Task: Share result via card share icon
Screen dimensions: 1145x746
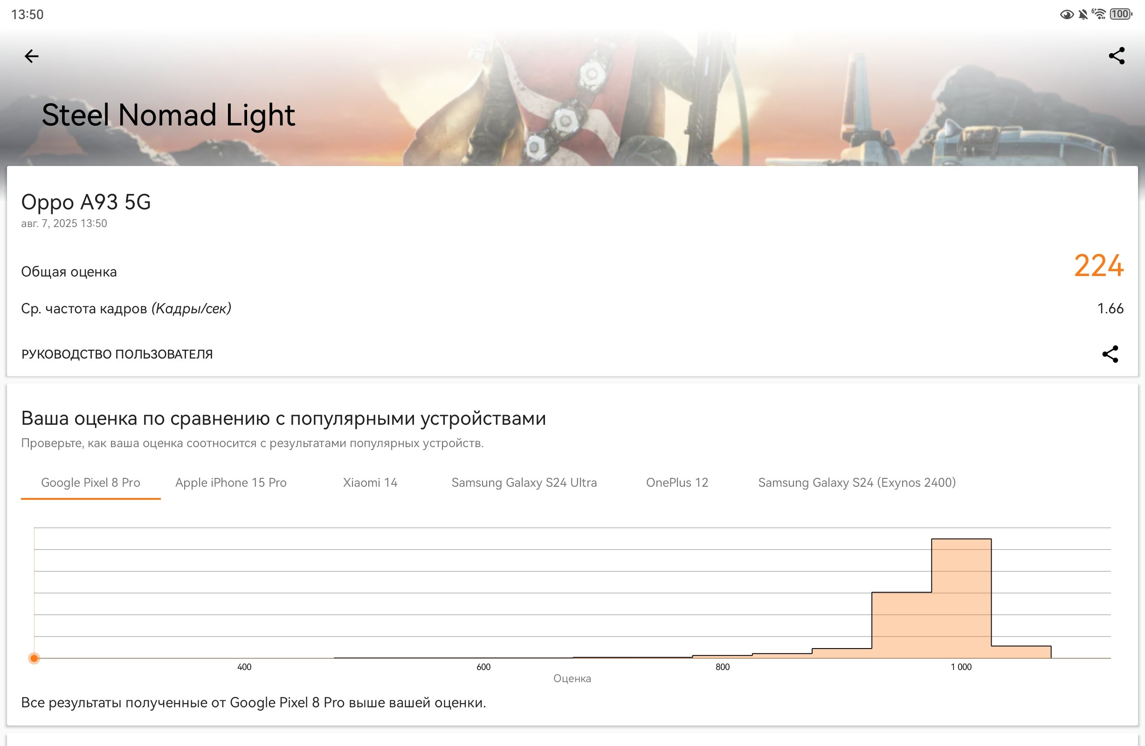Action: pos(1110,354)
